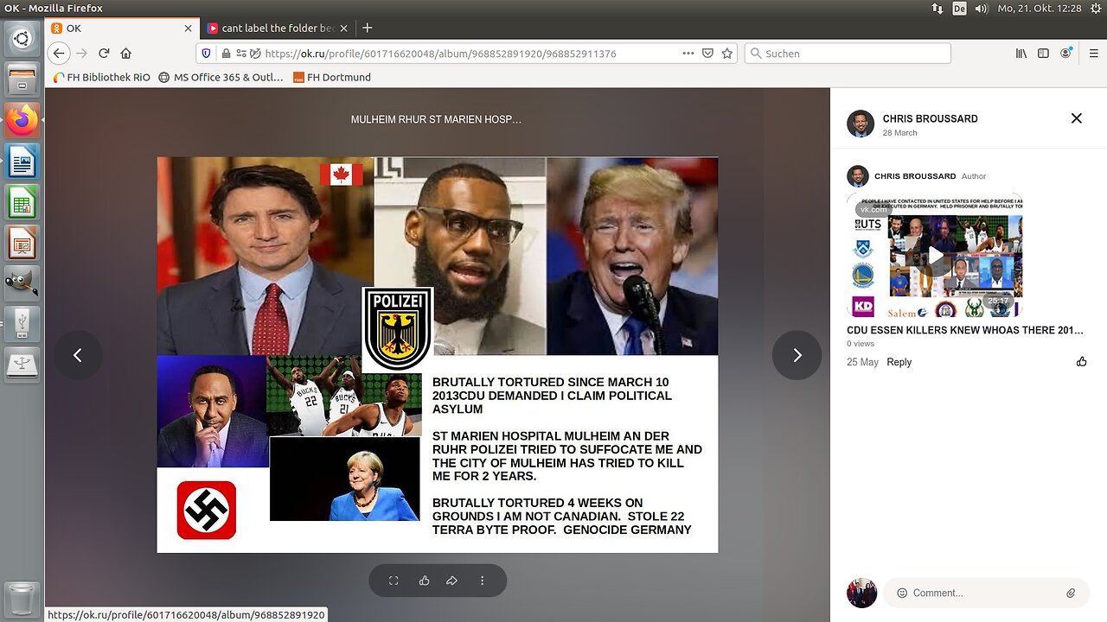Open Firefox account icon
1107x622 pixels.
pos(1066,53)
